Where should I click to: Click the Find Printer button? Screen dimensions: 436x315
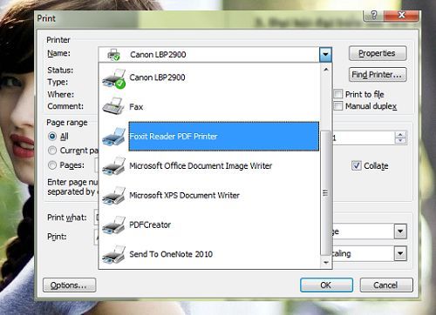[x=378, y=75]
